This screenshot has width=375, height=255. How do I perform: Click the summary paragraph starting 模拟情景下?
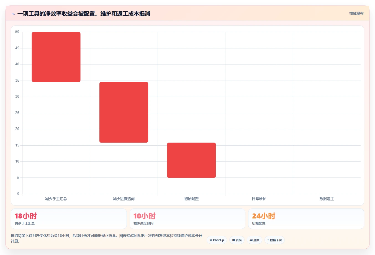pos(107,238)
